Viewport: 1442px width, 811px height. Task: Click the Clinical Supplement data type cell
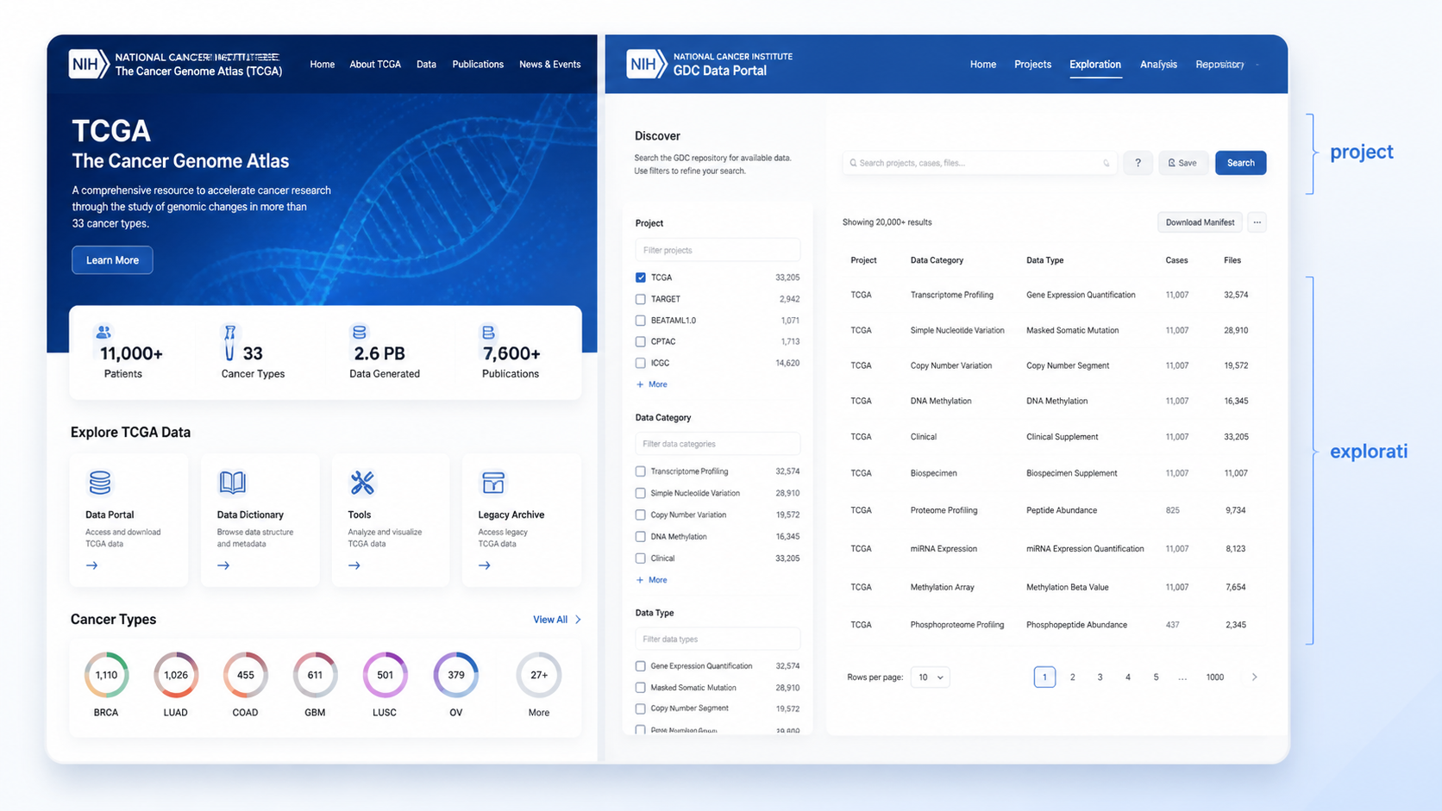click(x=1063, y=437)
